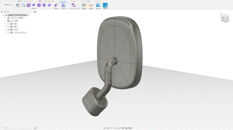
Task: Switch to the メッシュ tab
Action: 73,1
